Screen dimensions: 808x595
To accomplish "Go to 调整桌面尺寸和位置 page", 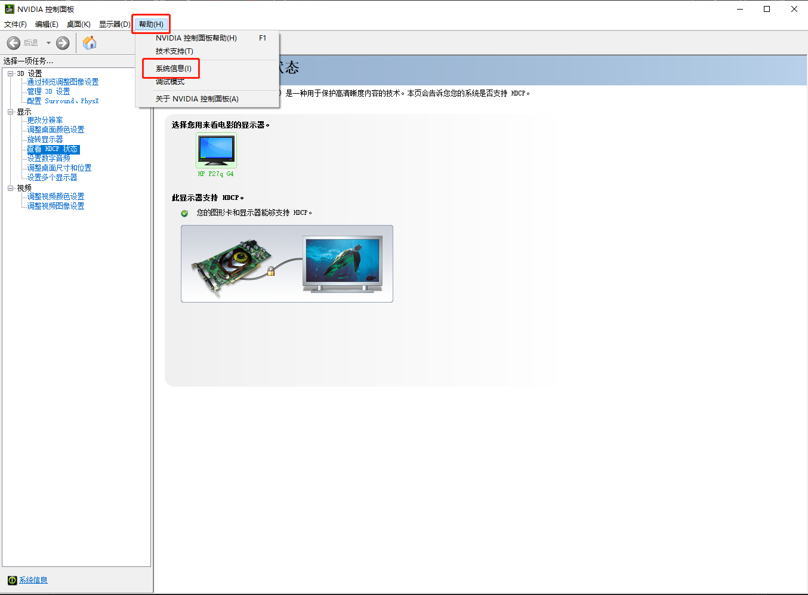I will point(59,168).
